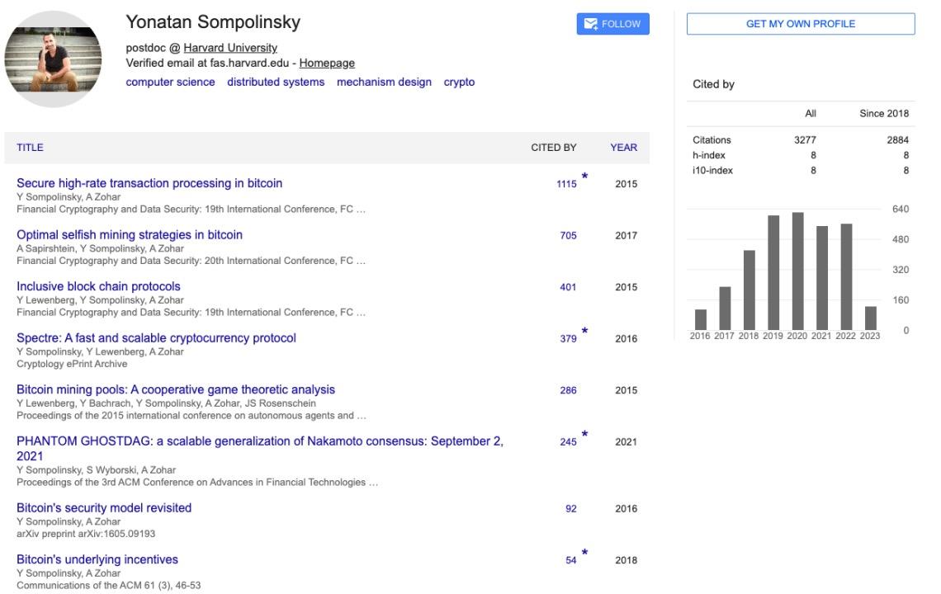Viewport: 941px width, 594px height.
Task: Click the Cited By column header
Action: point(553,148)
